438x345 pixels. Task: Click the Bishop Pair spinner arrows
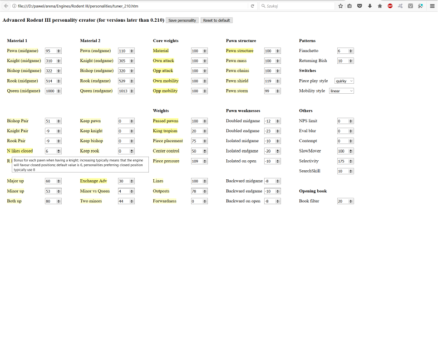(x=59, y=121)
